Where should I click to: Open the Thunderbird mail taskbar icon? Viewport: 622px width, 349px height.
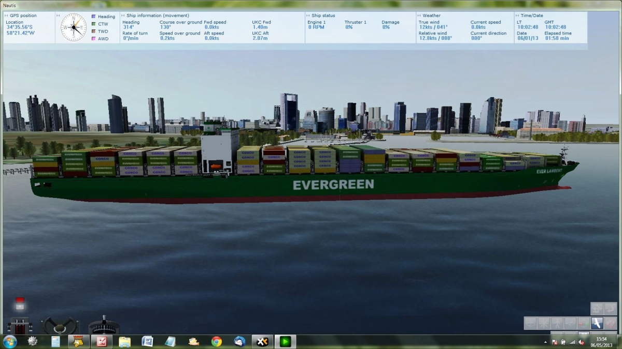coord(239,341)
